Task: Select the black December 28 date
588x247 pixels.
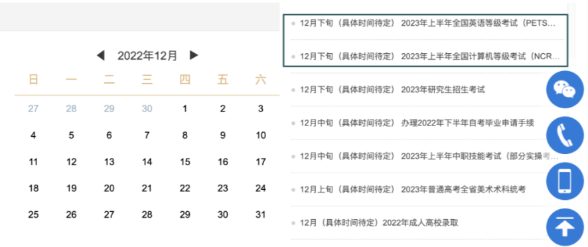Action: (x=147, y=214)
